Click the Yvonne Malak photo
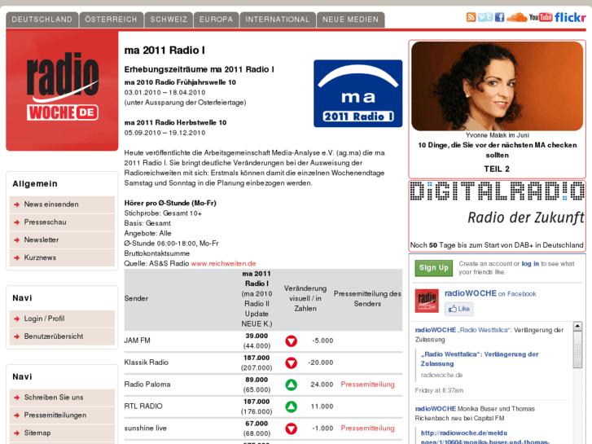Viewport: 592px width, 444px height. click(x=498, y=86)
